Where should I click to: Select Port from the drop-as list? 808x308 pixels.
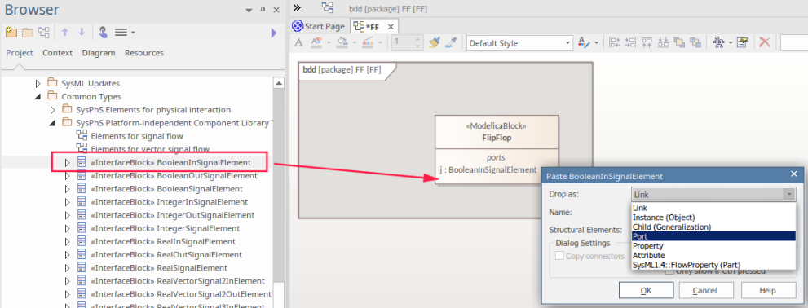(x=713, y=236)
